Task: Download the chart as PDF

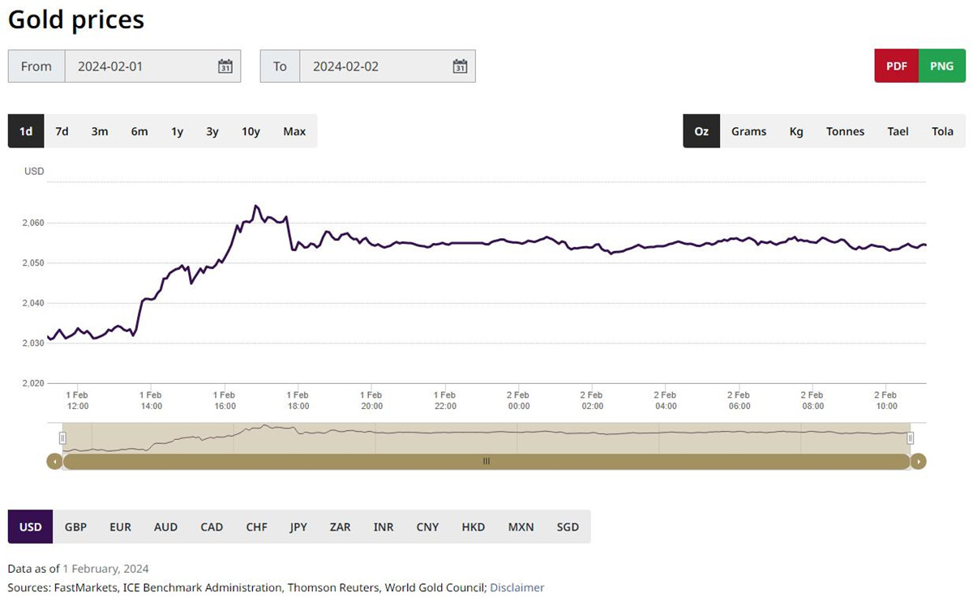Action: pyautogui.click(x=896, y=66)
